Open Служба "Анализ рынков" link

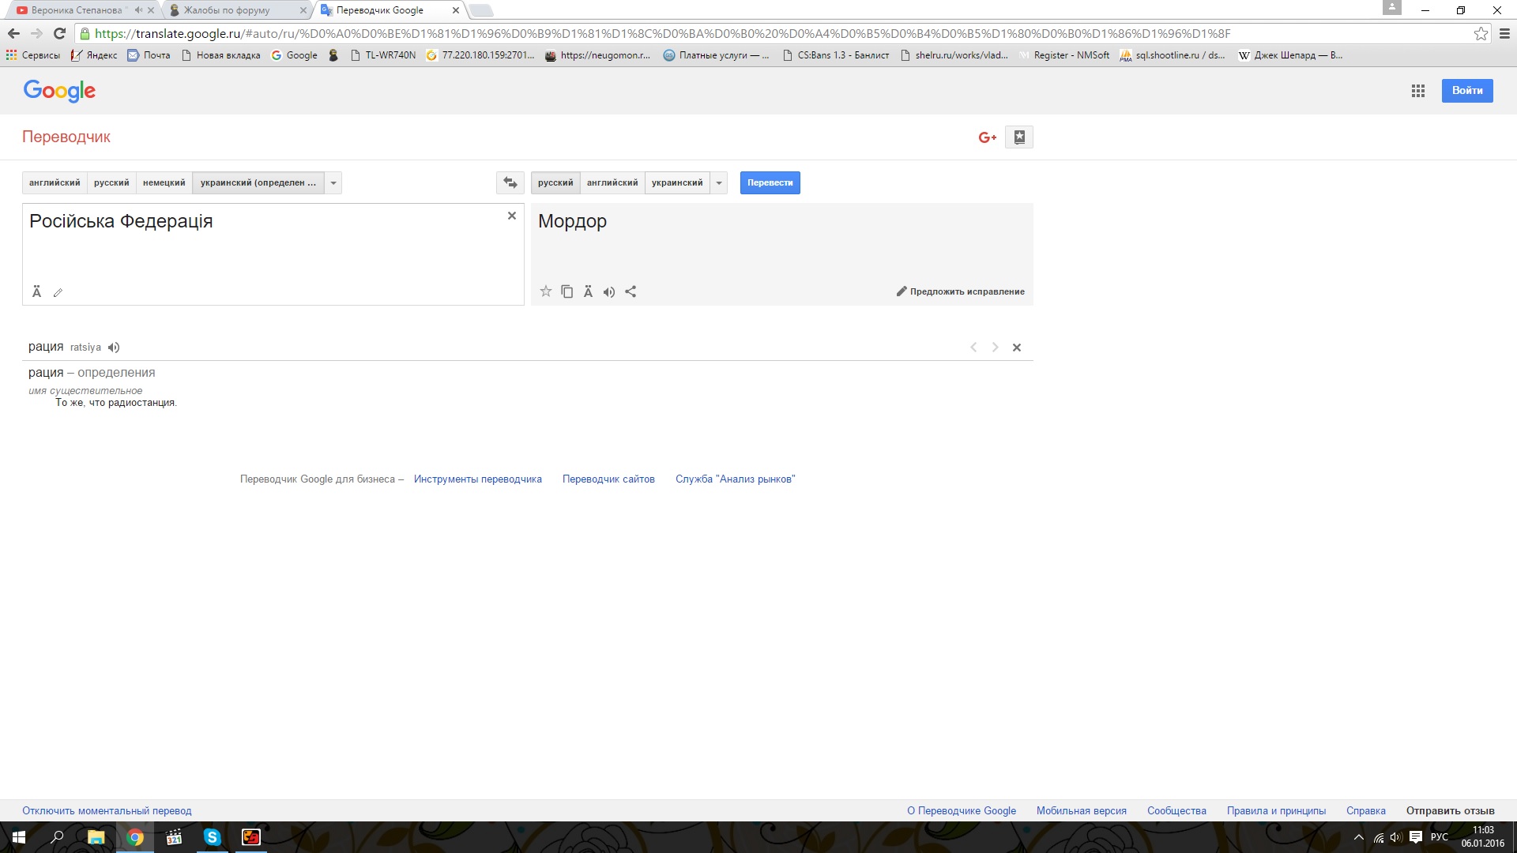(735, 479)
